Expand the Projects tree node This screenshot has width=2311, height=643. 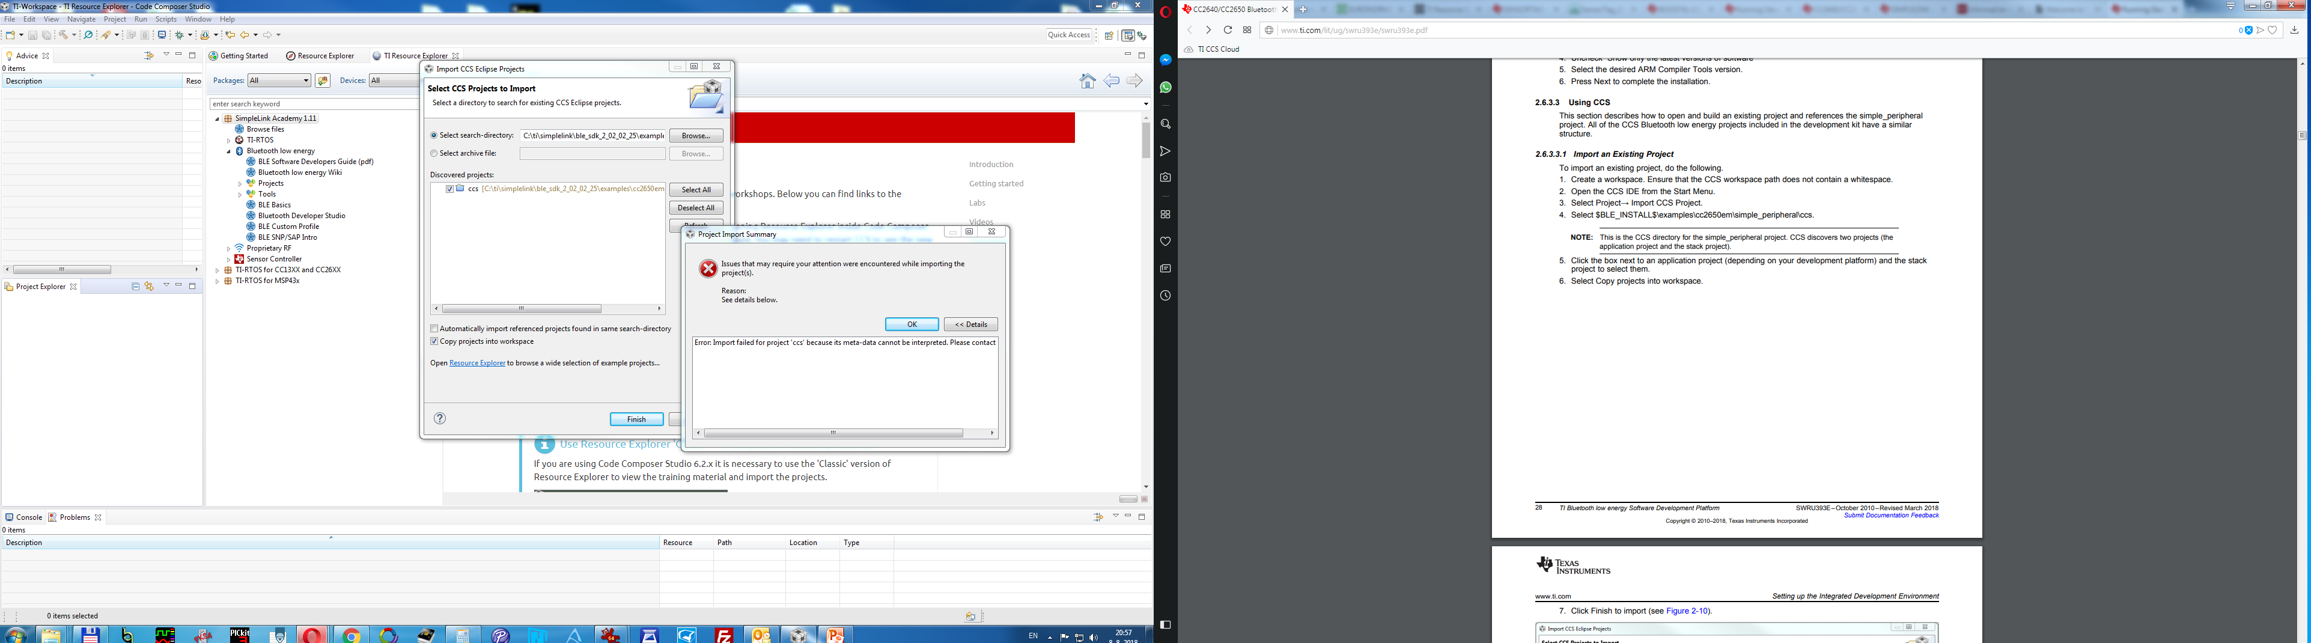(x=240, y=184)
